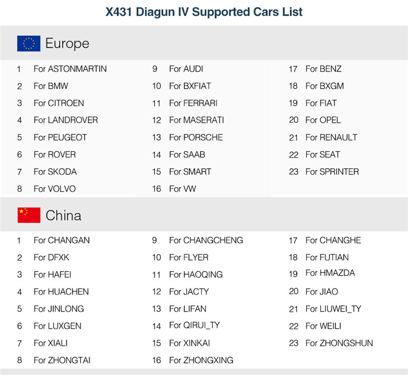The width and height of the screenshot is (408, 375).
Task: Click the 'For BENZ' entry
Action: (323, 69)
